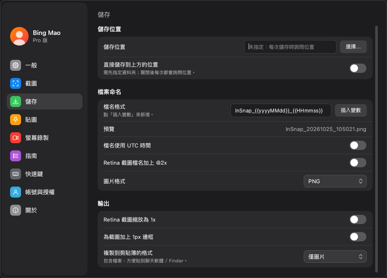
Task: Open the 螢幕錄製 settings page
Action: click(x=45, y=138)
